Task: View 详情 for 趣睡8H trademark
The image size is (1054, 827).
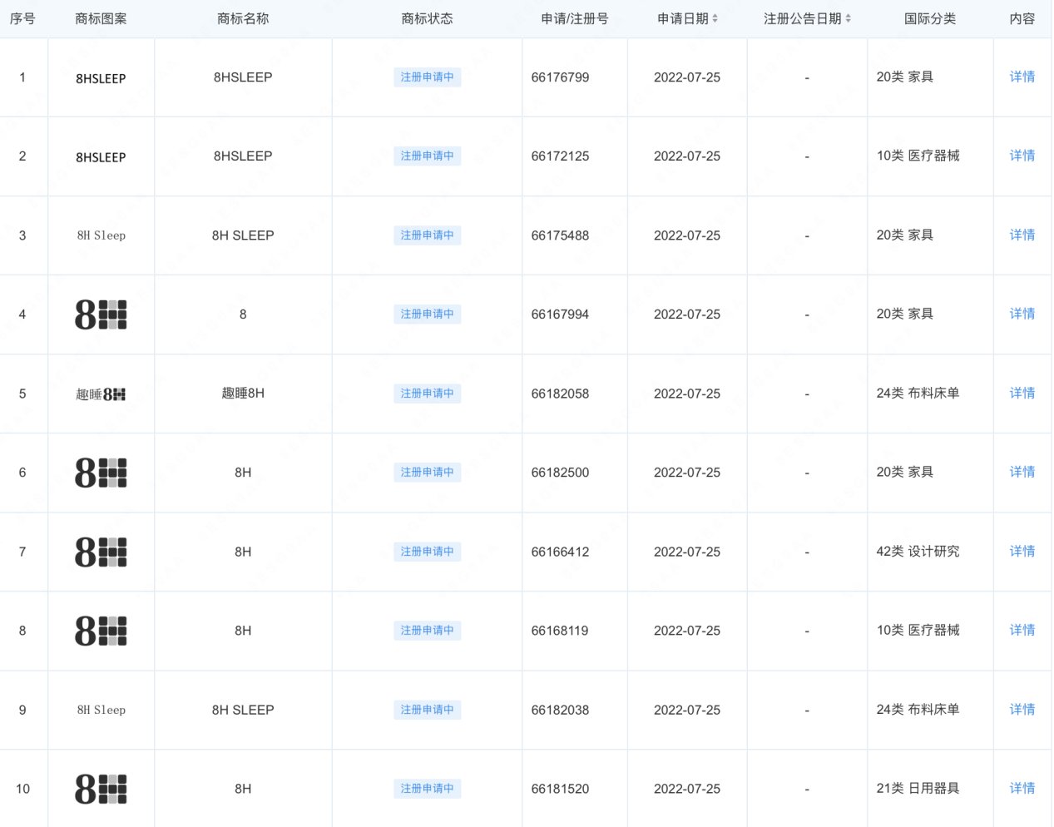Action: [1022, 393]
